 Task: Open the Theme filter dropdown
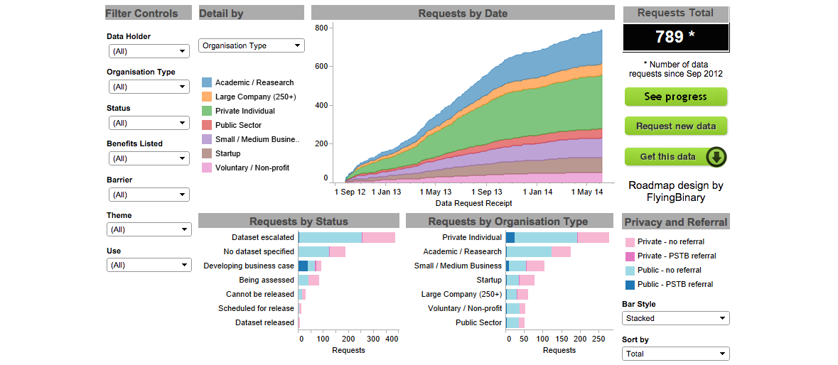pyautogui.click(x=149, y=229)
